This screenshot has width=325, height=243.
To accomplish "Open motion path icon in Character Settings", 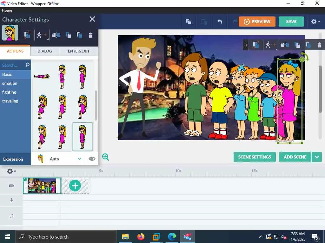I will [x=42, y=35].
